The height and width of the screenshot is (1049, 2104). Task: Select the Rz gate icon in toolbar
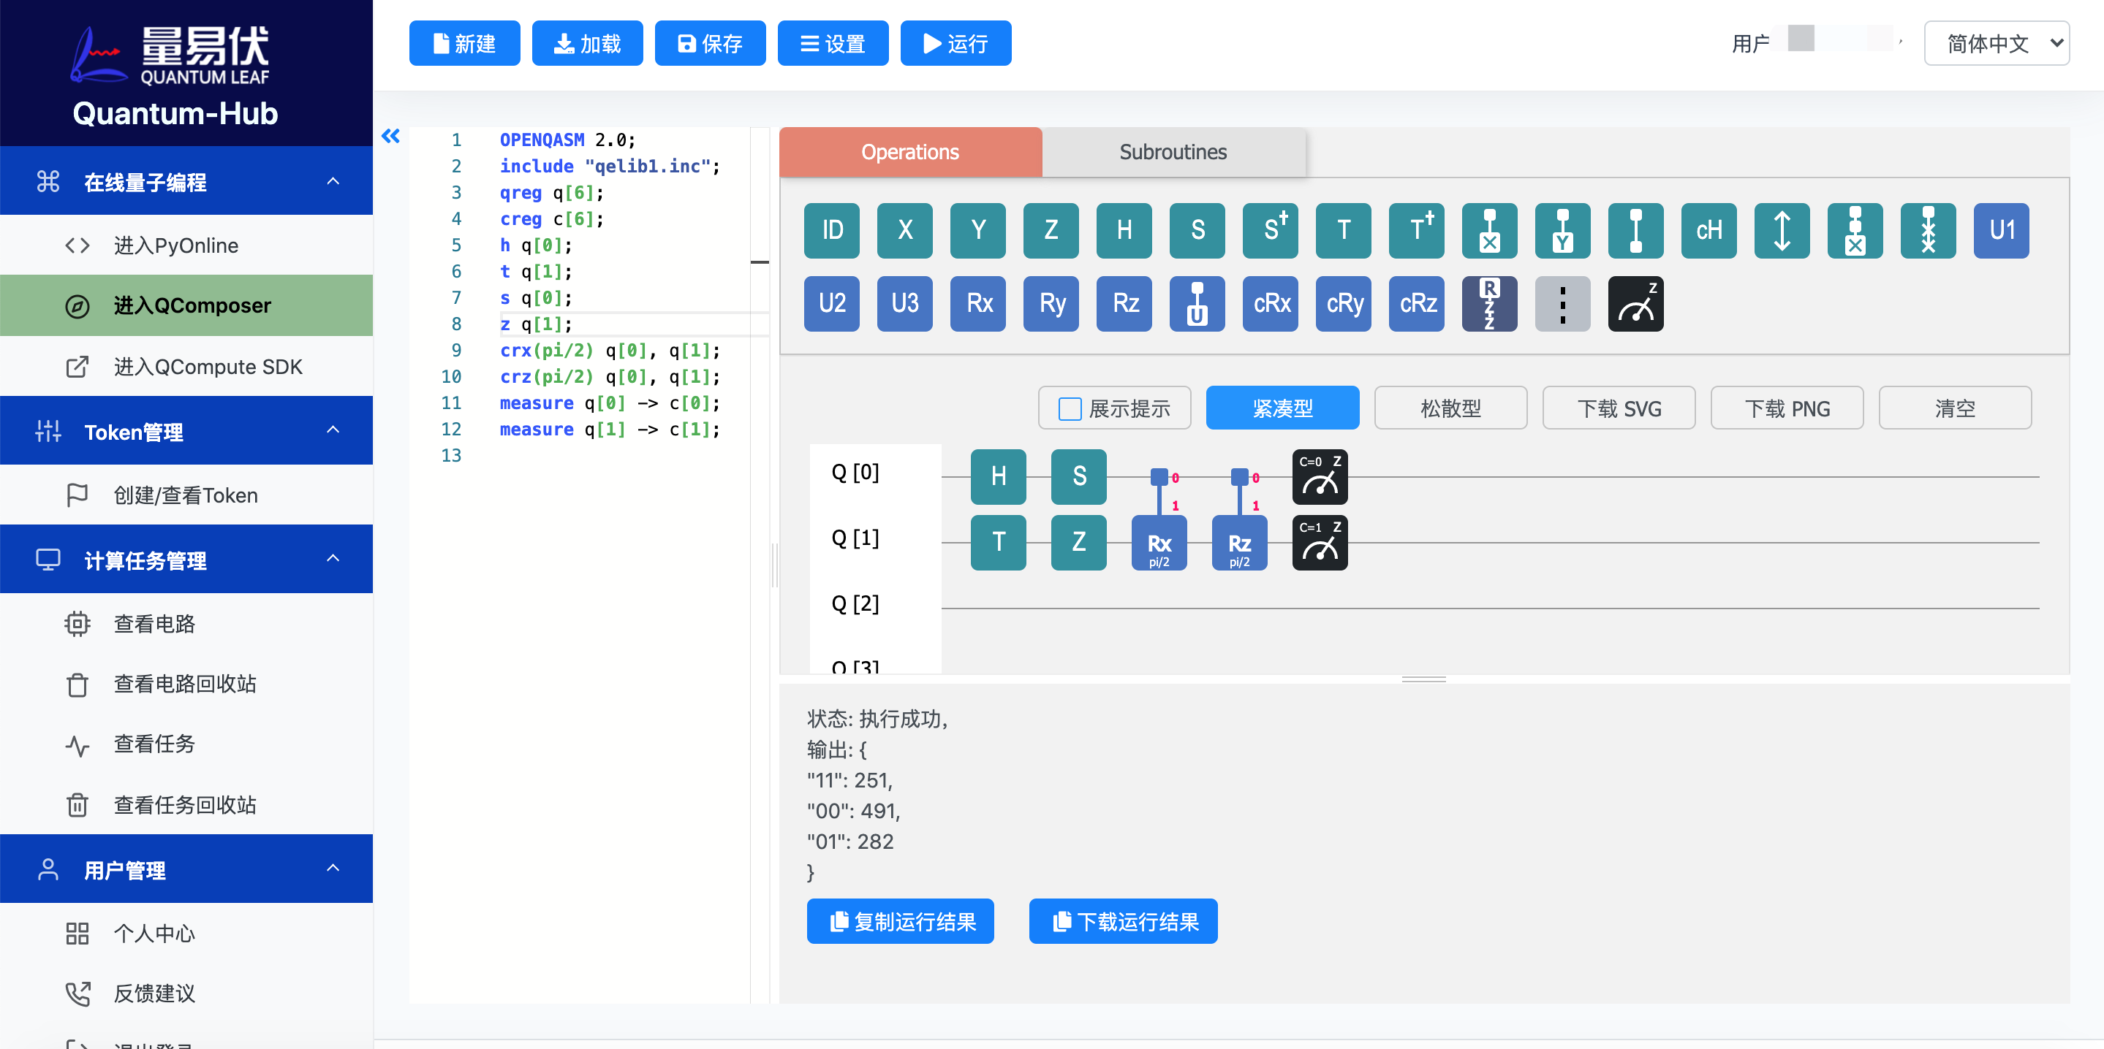coord(1124,302)
